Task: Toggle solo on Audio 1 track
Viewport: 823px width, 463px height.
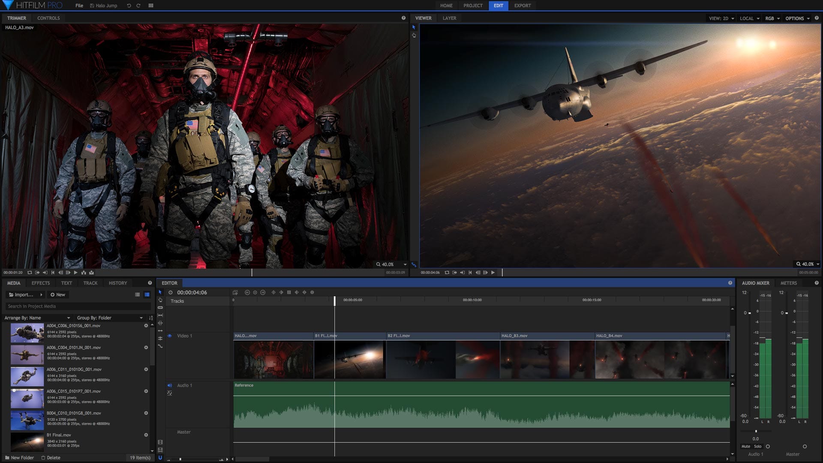Action: (757, 446)
